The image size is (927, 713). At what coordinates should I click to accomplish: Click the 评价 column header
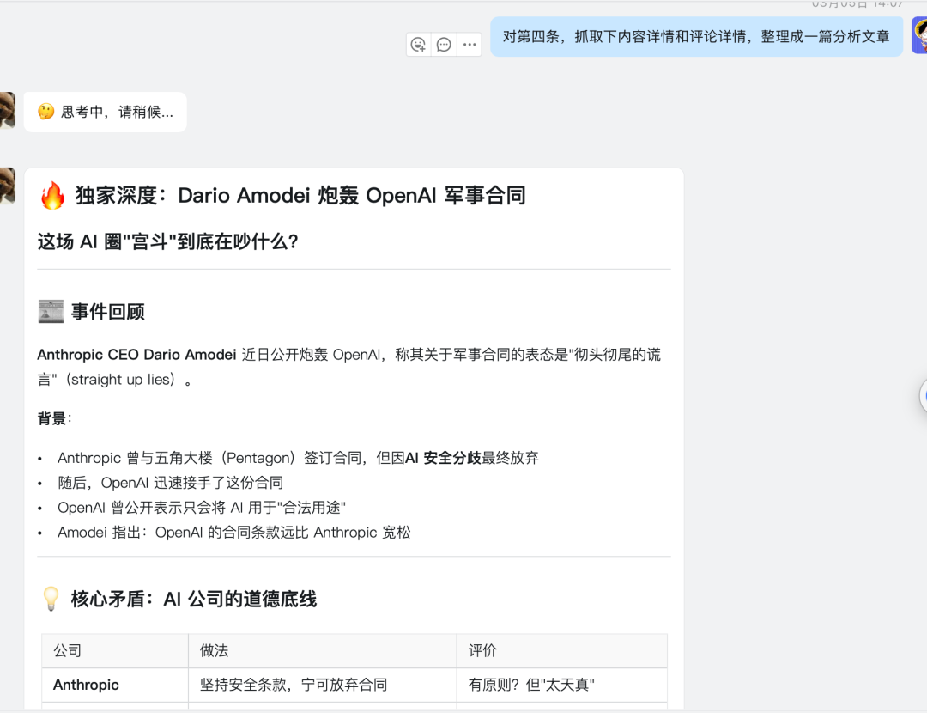(x=482, y=651)
